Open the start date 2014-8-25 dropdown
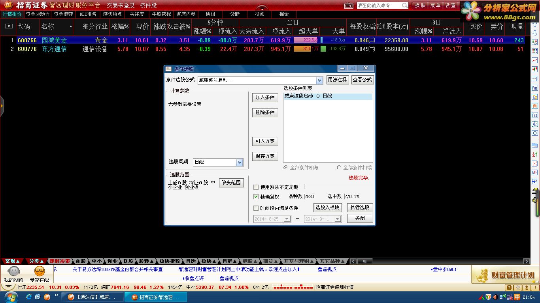This screenshot has width=540, height=303. (287, 219)
